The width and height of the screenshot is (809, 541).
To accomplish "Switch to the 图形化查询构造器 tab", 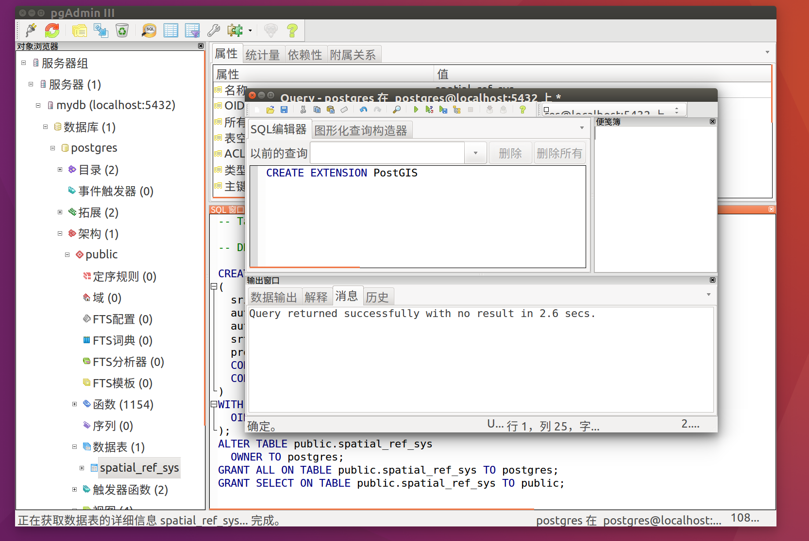I will [361, 130].
